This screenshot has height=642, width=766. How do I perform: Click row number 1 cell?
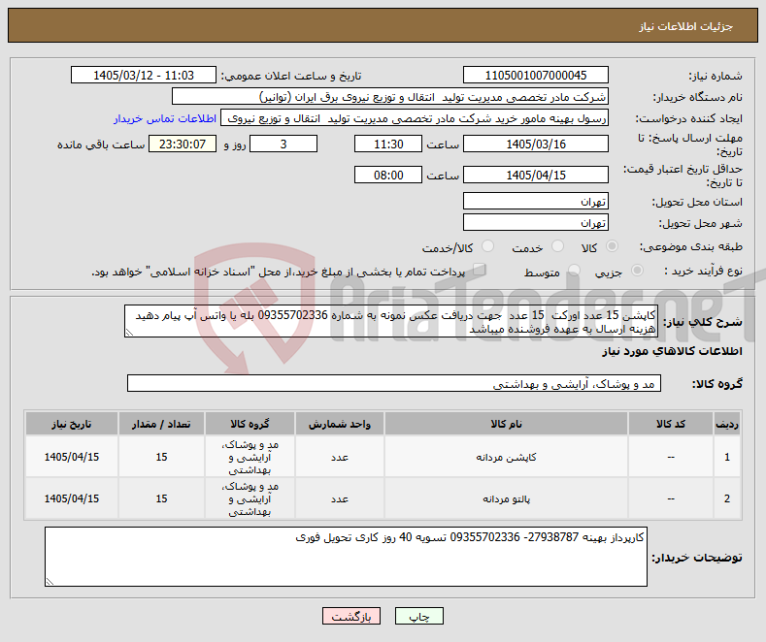727,457
